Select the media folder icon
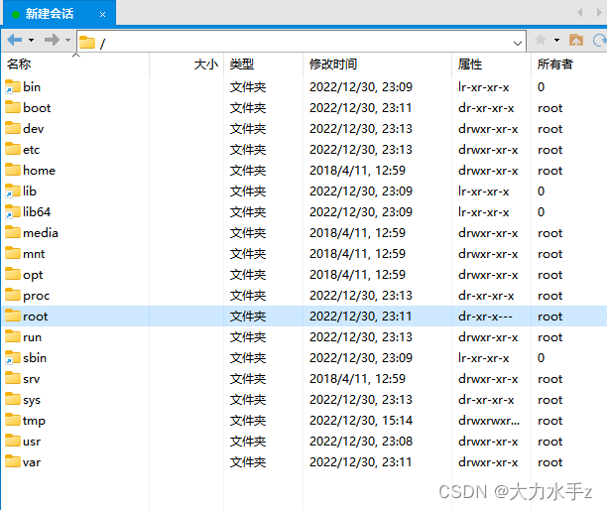 pyautogui.click(x=12, y=232)
